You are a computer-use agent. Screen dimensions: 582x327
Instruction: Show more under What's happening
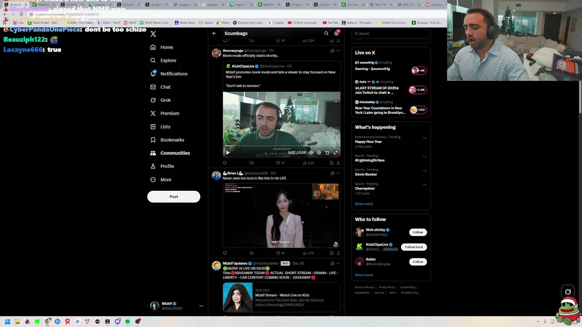[364, 204]
